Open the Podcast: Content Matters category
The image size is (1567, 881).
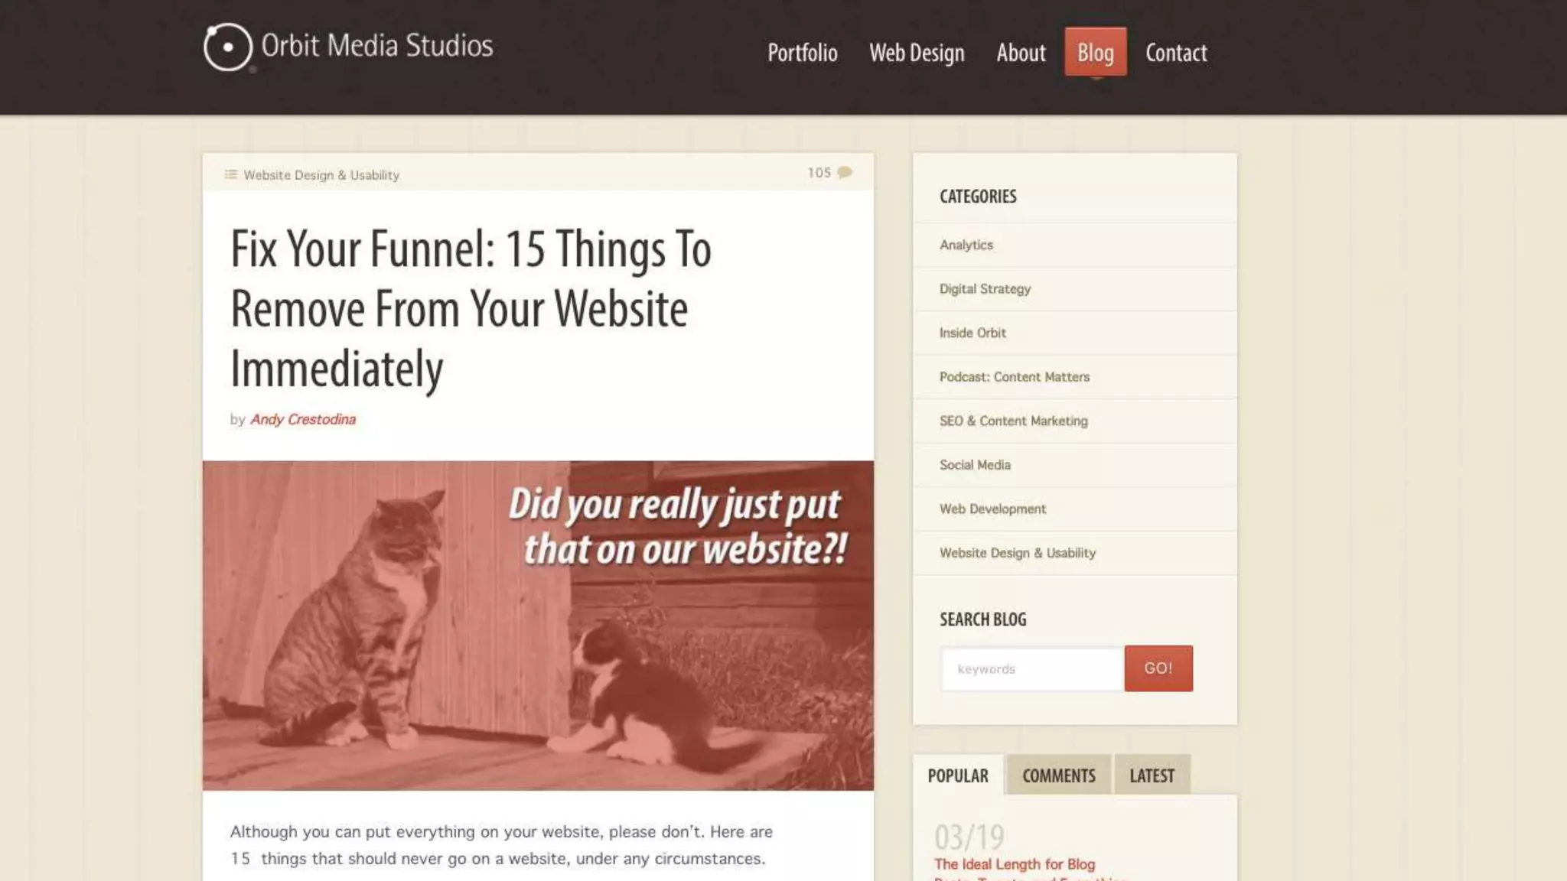coord(1075,377)
